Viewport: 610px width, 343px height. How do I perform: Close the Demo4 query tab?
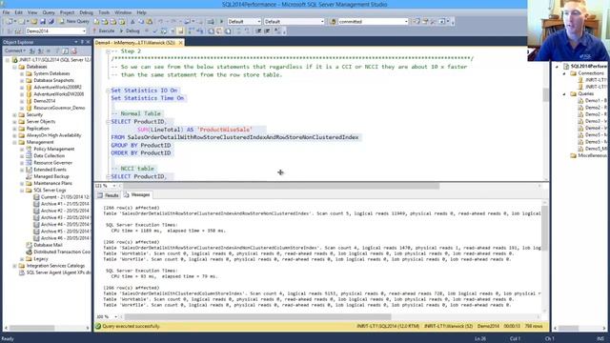click(180, 42)
